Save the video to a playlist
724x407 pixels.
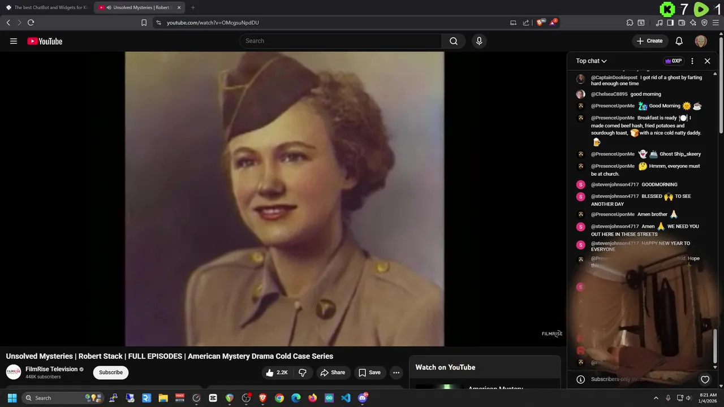point(369,373)
